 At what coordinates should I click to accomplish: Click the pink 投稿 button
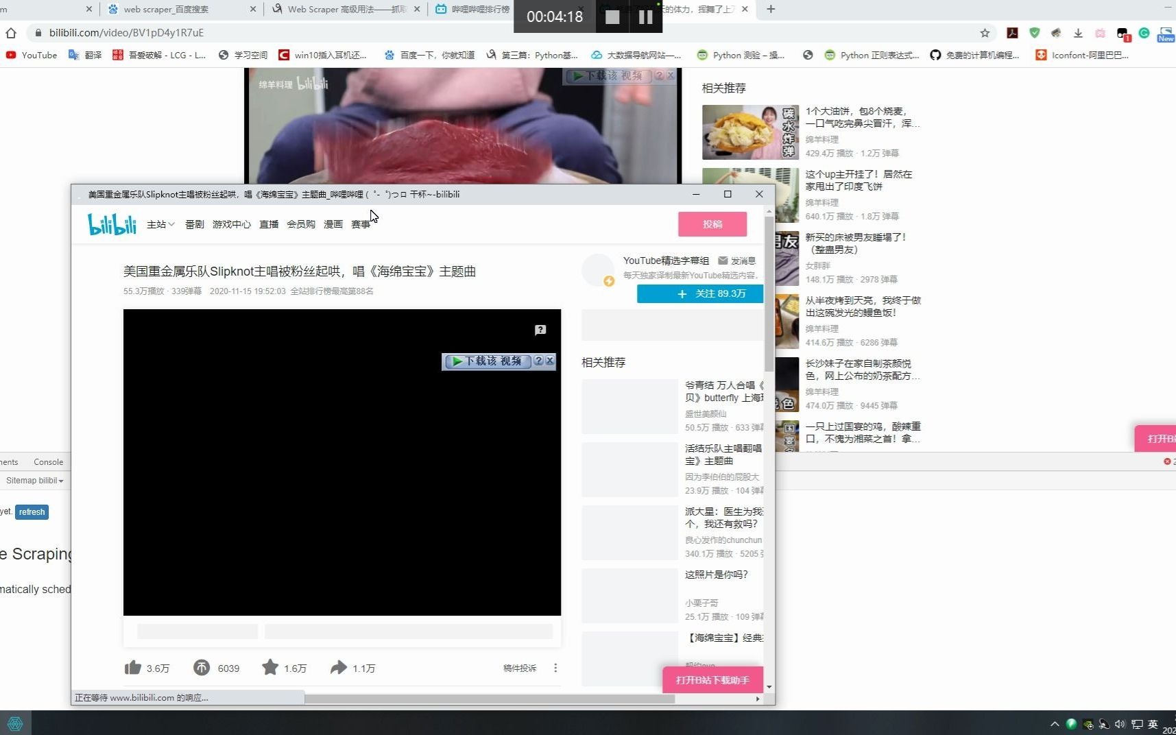pyautogui.click(x=712, y=224)
